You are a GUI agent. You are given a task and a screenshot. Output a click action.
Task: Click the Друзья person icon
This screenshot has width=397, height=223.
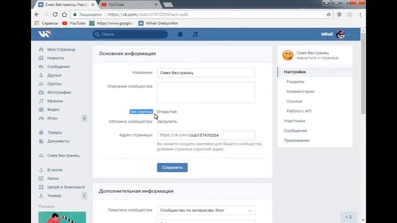[x=41, y=75]
